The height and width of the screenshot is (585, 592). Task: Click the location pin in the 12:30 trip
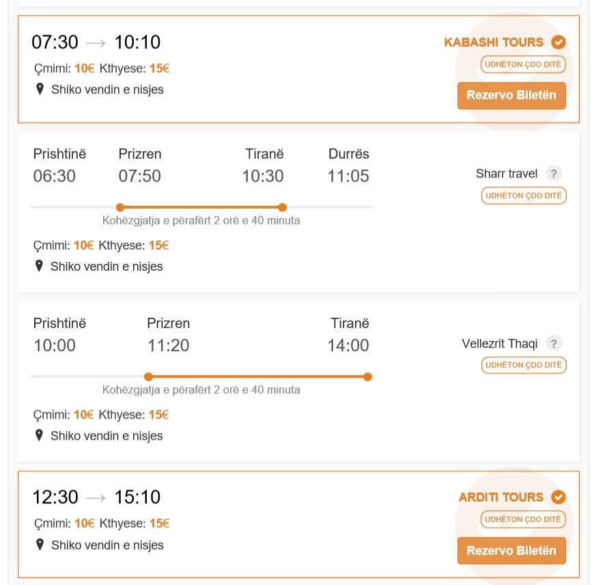coord(40,545)
